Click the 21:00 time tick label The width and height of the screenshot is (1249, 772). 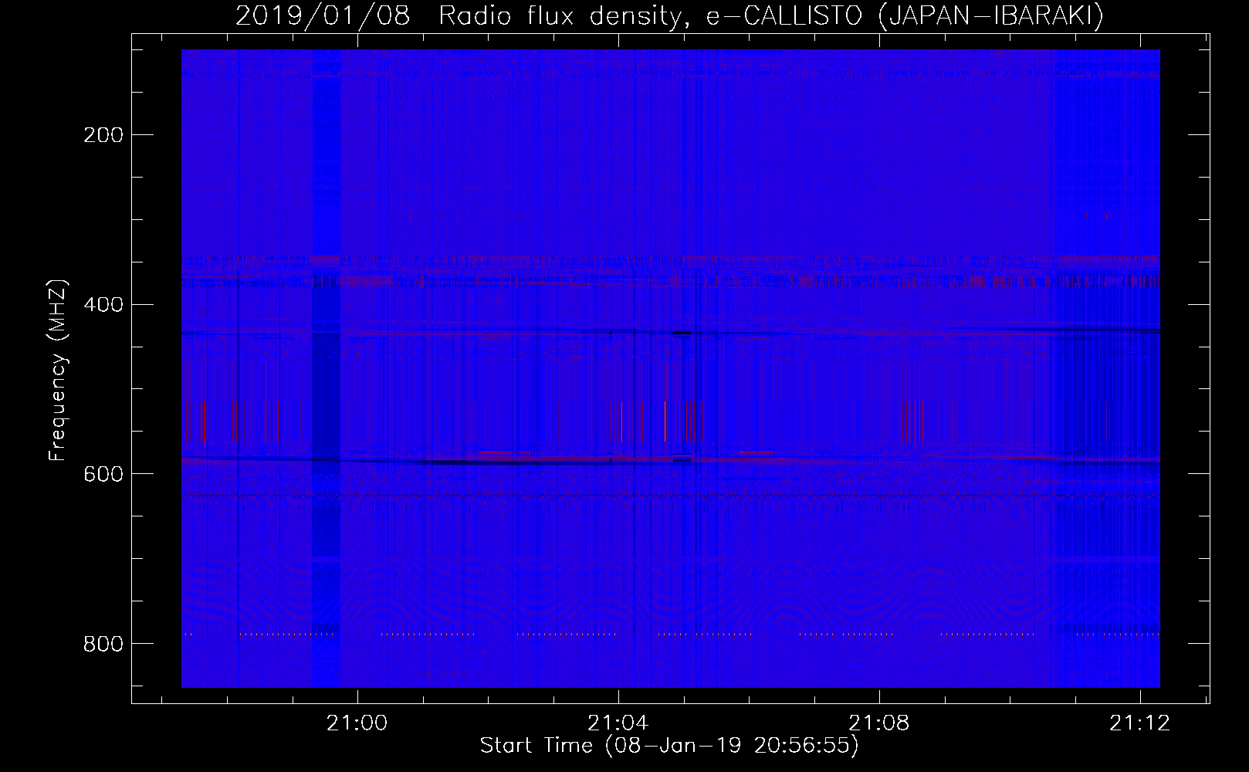point(357,723)
